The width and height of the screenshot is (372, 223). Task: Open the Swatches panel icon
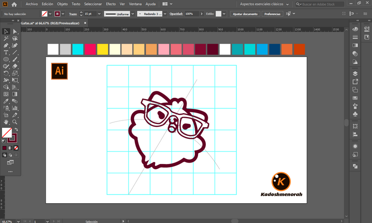coord(355,98)
